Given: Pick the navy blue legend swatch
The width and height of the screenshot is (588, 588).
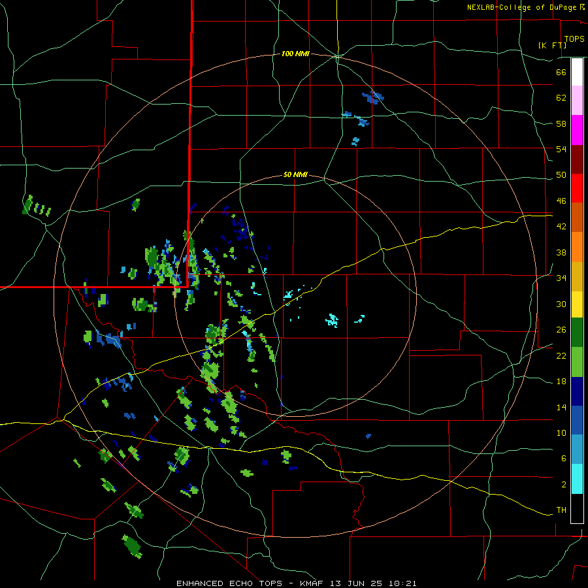Looking at the screenshot, I should (577, 391).
